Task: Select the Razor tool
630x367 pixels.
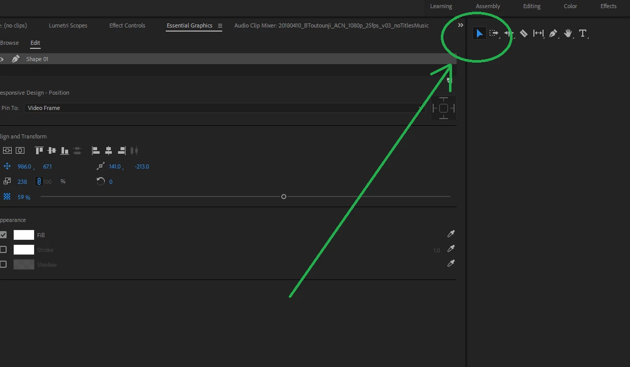Action: [x=524, y=34]
